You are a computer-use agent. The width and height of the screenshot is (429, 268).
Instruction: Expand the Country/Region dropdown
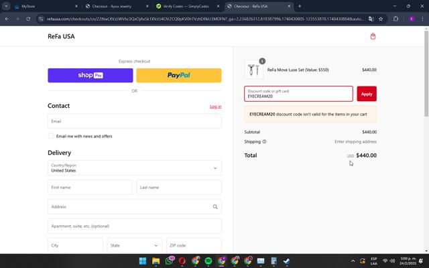pyautogui.click(x=134, y=168)
